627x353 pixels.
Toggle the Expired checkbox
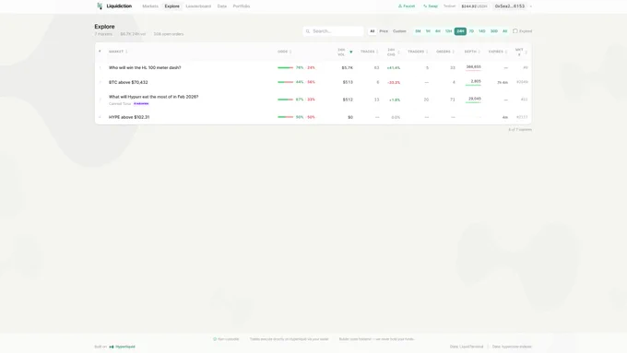(x=515, y=31)
